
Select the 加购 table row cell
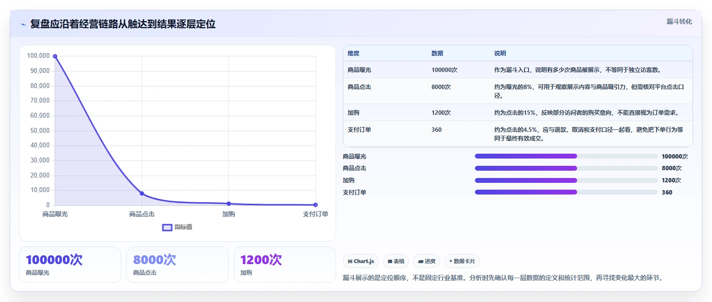354,113
